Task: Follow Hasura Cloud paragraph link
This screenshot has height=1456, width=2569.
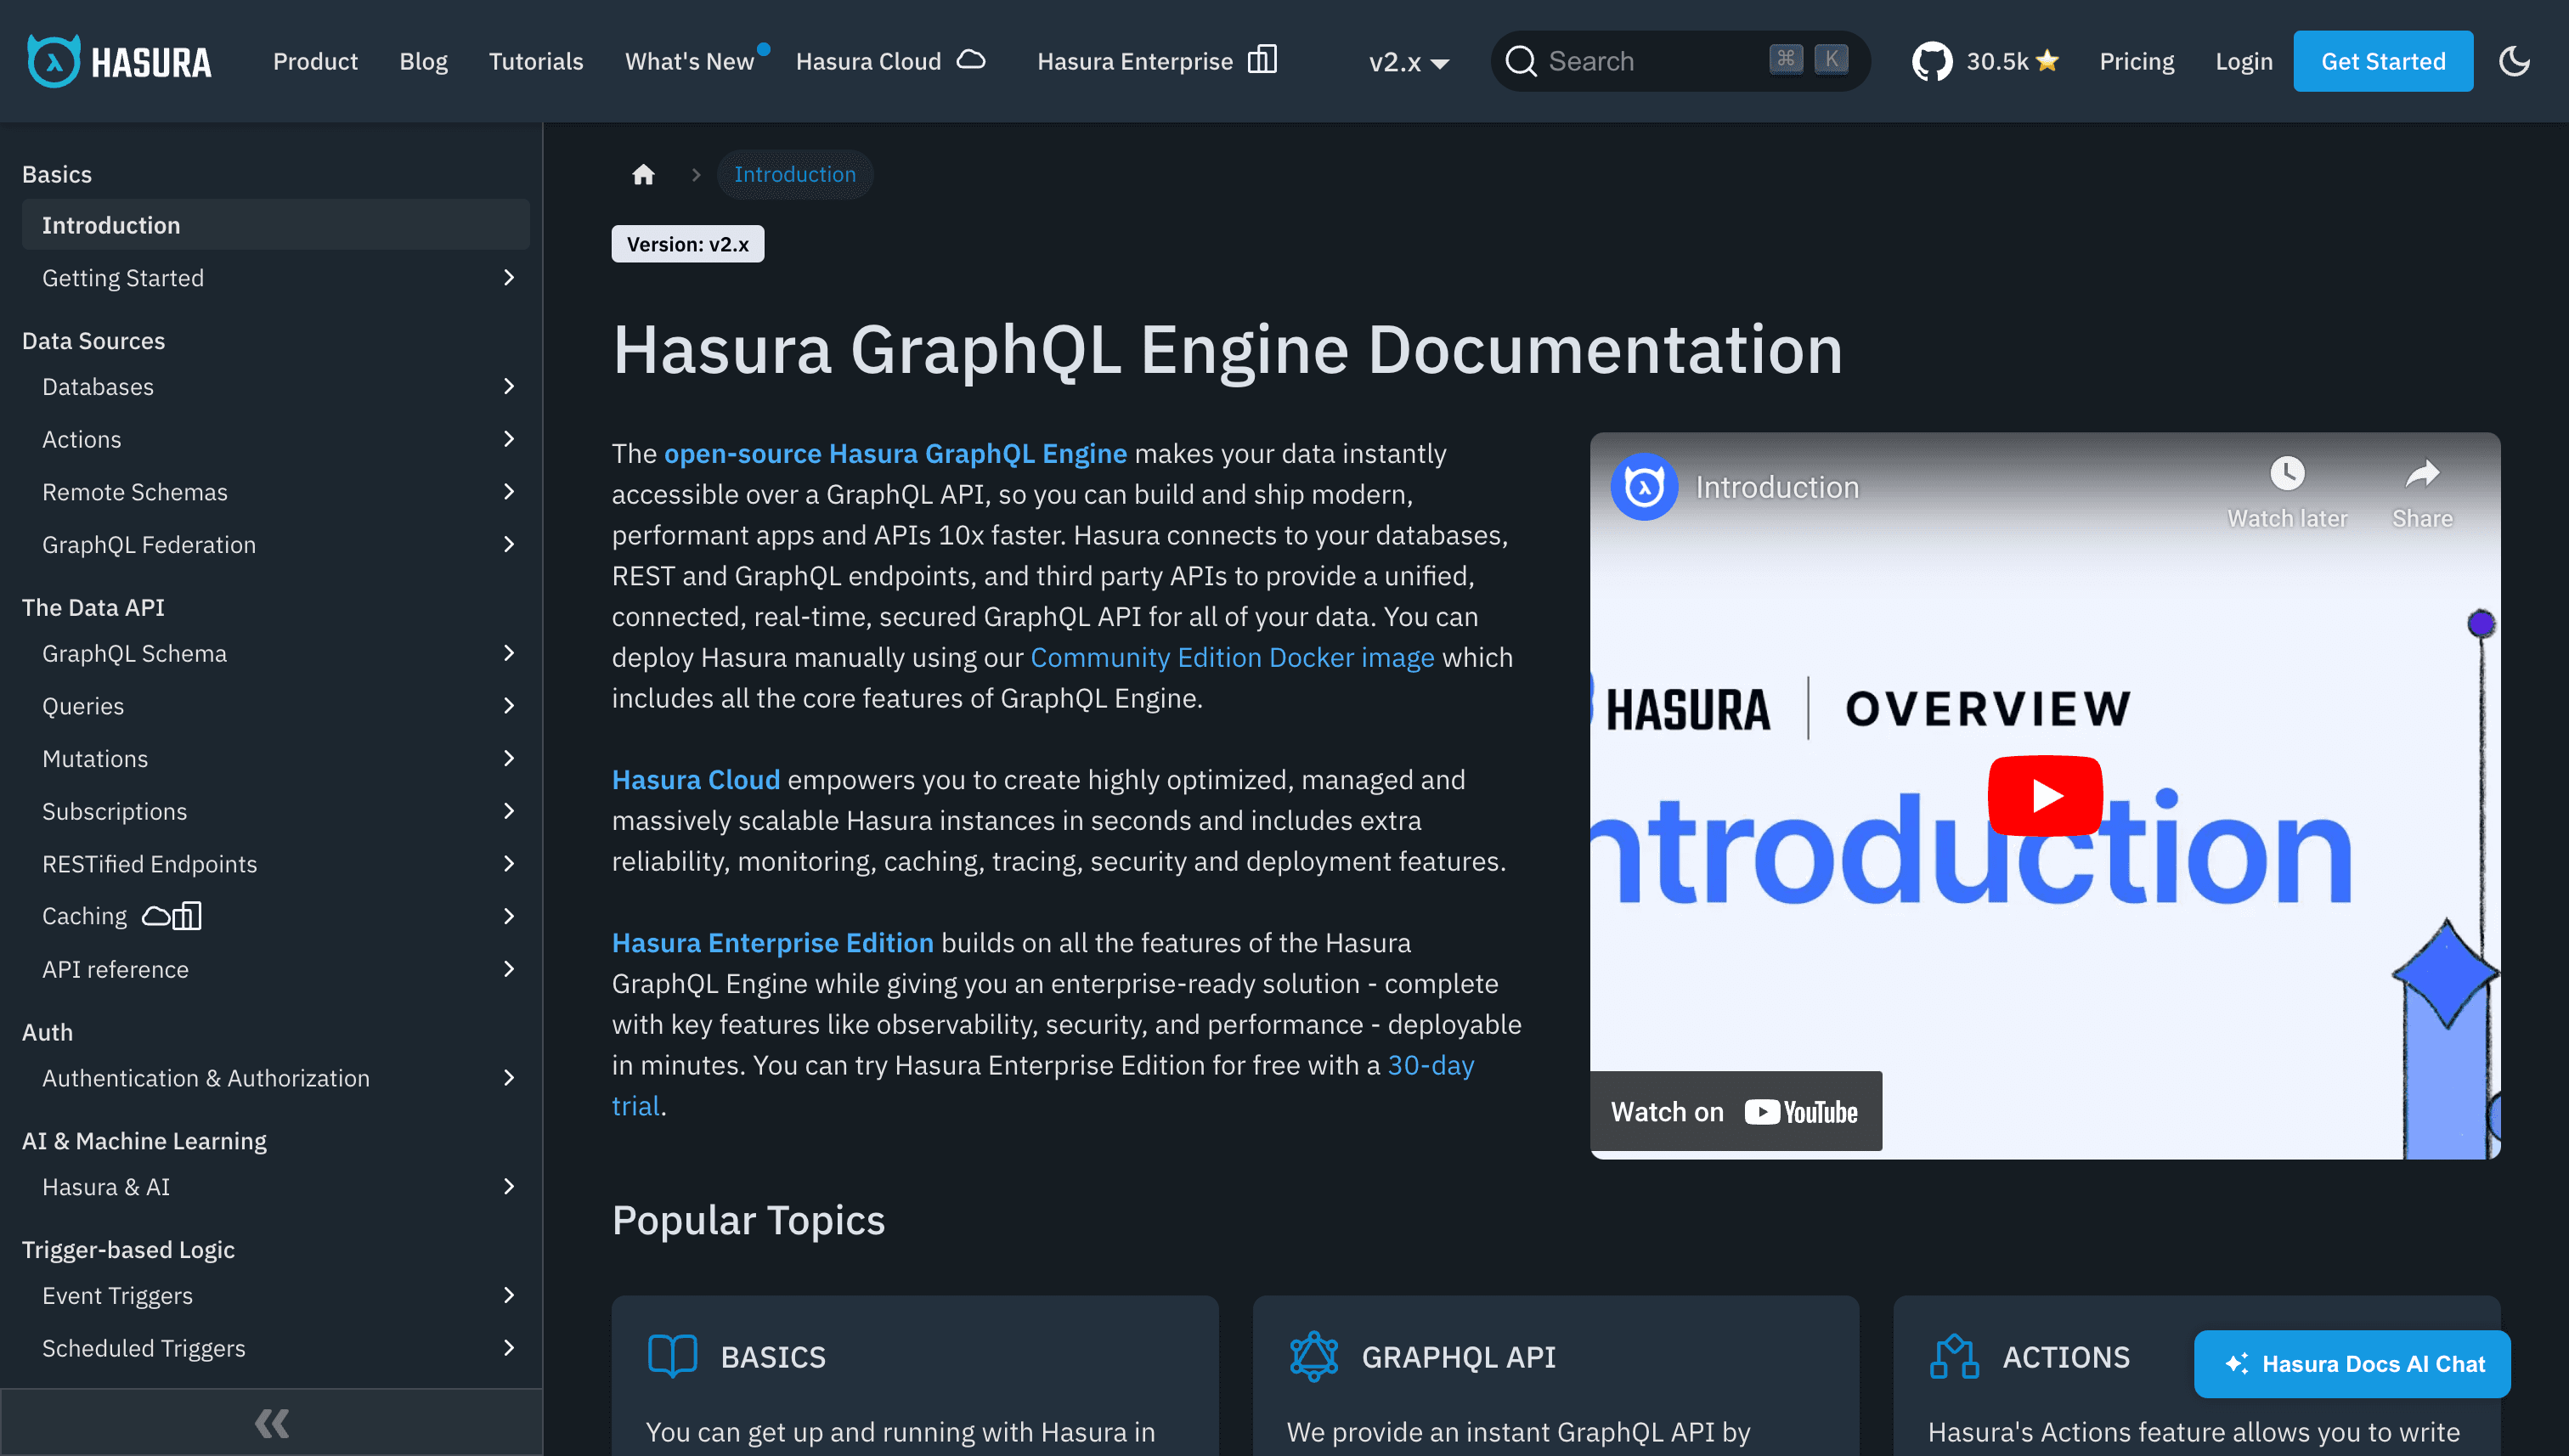Action: [x=695, y=779]
